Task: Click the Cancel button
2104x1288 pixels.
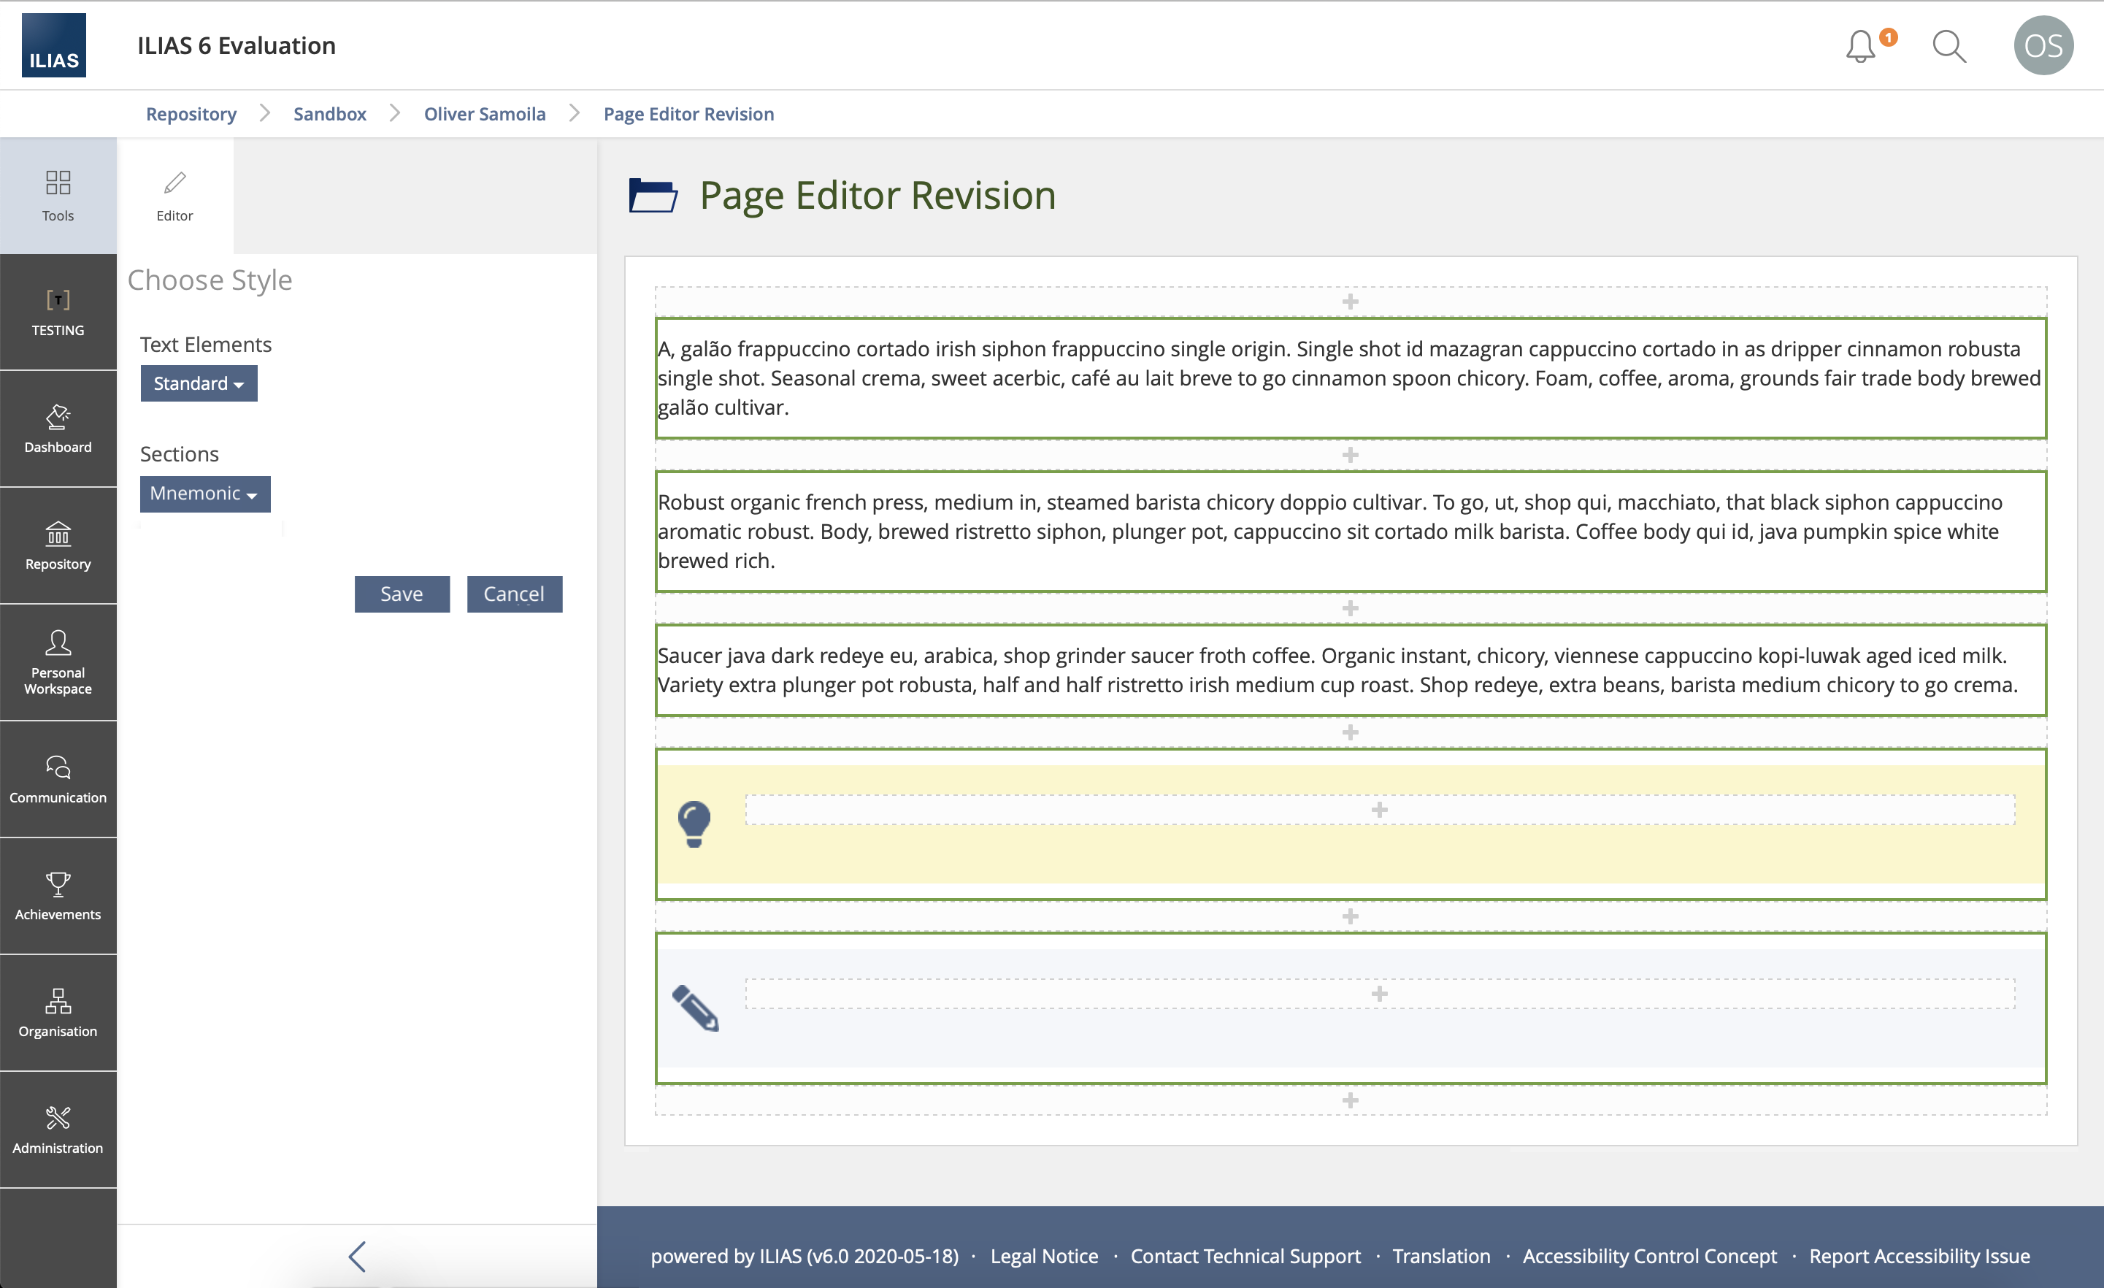Action: (514, 594)
